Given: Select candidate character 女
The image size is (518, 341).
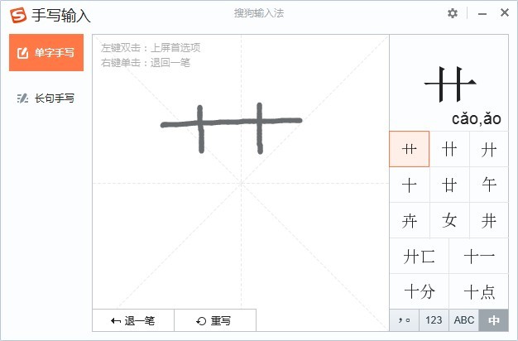Looking at the screenshot, I should [449, 220].
